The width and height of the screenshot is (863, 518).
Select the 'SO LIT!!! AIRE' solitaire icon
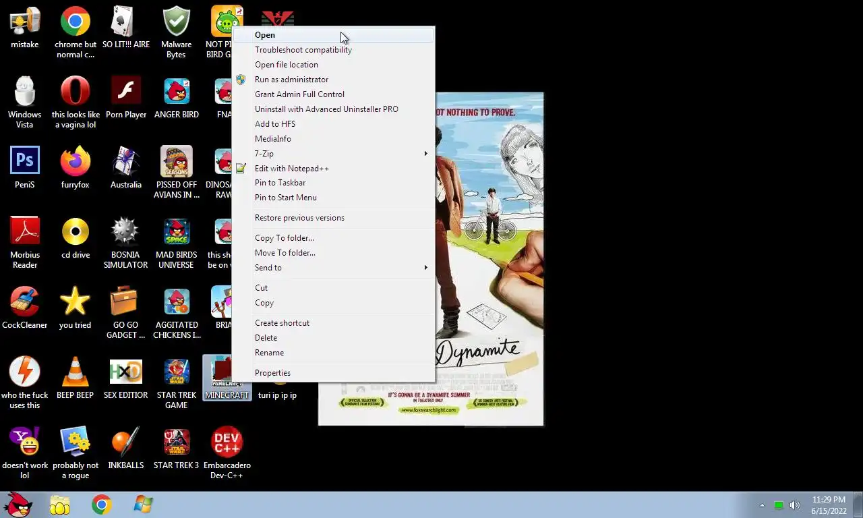126,28
